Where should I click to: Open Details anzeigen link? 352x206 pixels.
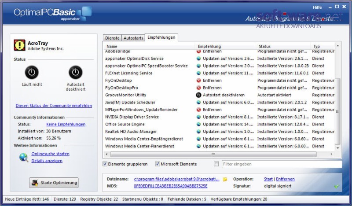[x=47, y=161]
